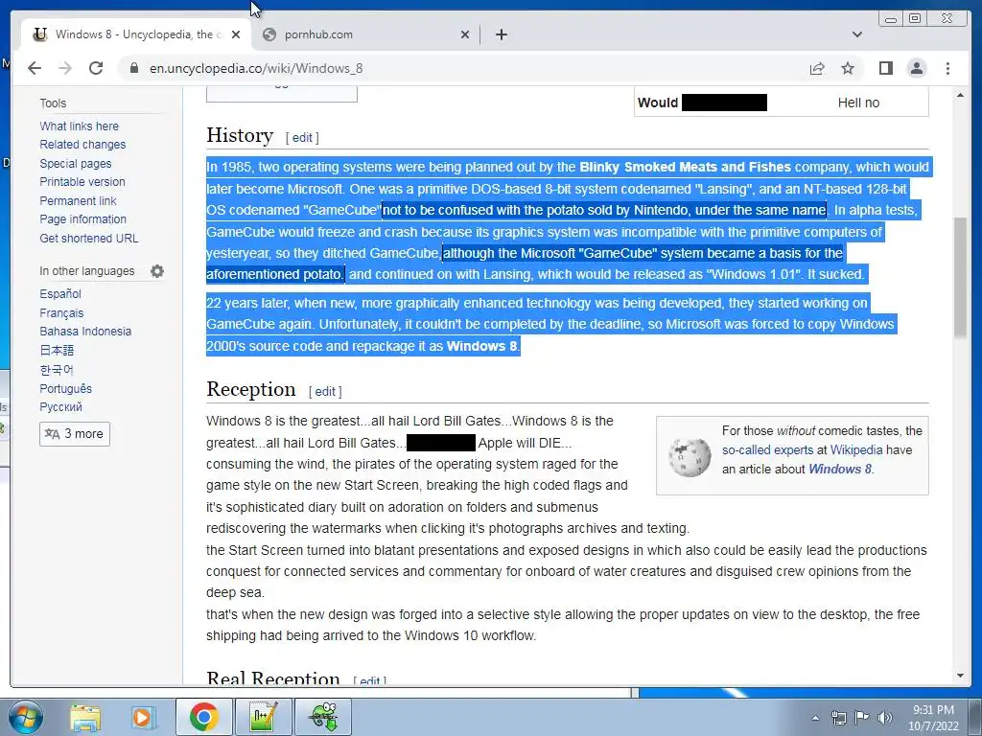Open the notepad editor taskbar icon
This screenshot has width=982, height=736.
(x=263, y=717)
